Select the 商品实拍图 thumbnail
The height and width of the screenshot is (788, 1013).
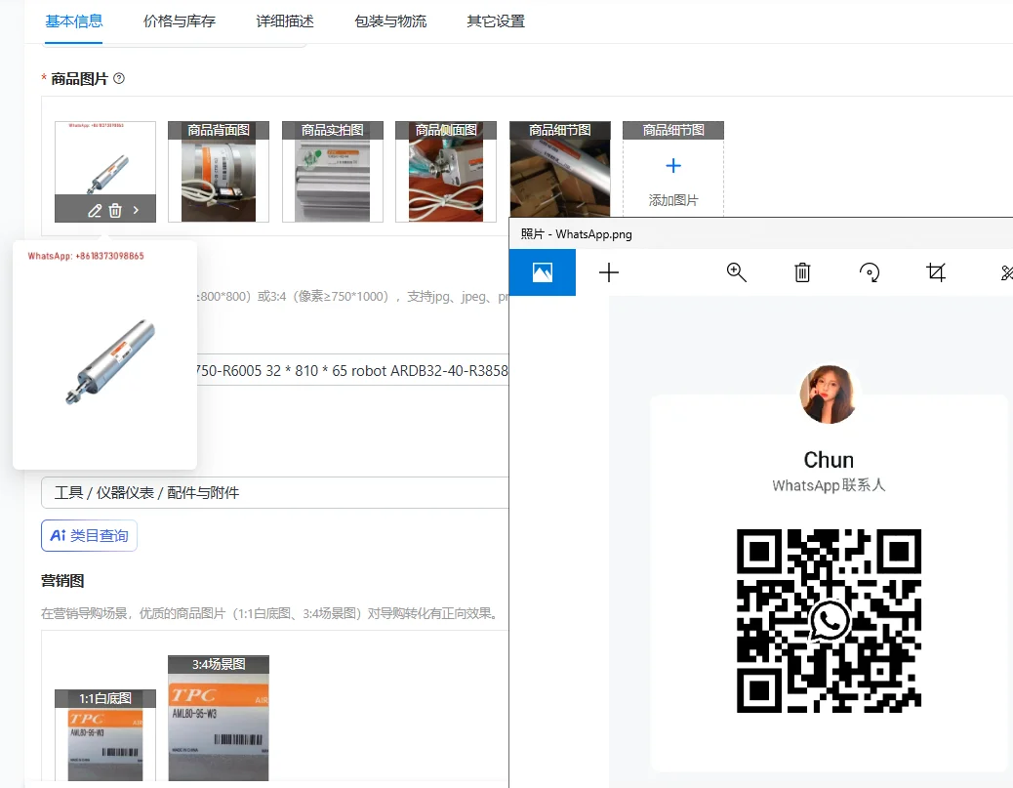click(332, 171)
